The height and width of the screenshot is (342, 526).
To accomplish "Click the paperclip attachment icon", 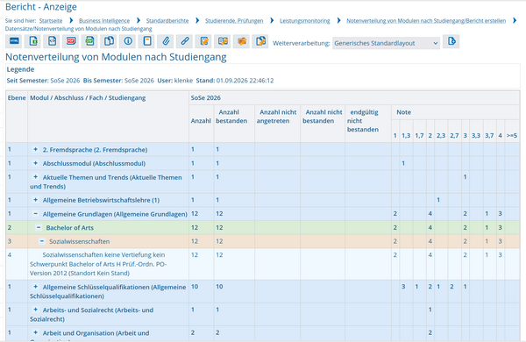I will 166,41.
